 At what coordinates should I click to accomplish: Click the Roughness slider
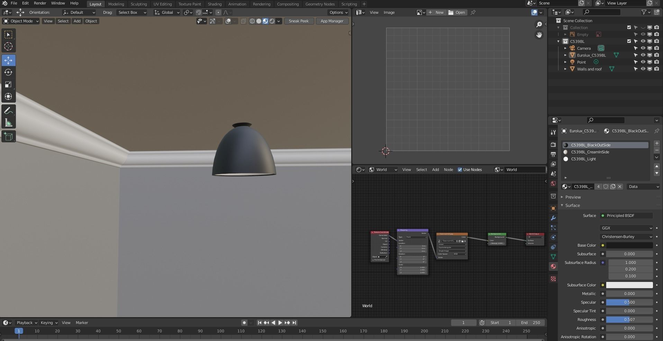[629, 320]
